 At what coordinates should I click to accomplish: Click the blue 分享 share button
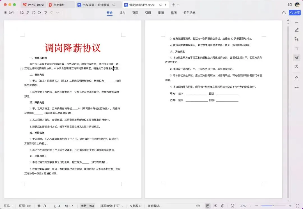pos(295,13)
